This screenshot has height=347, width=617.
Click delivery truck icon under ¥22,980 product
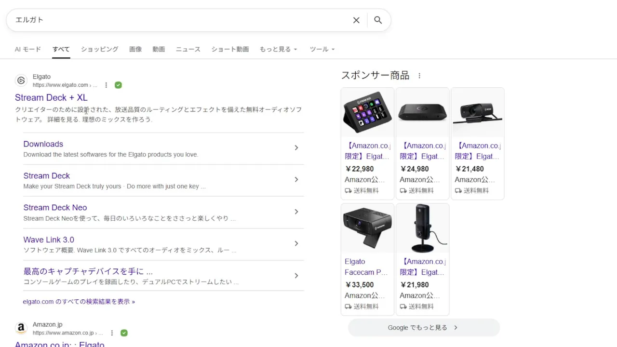tap(348, 191)
